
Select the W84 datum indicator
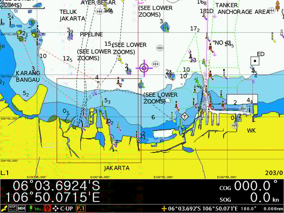[x=22, y=209]
